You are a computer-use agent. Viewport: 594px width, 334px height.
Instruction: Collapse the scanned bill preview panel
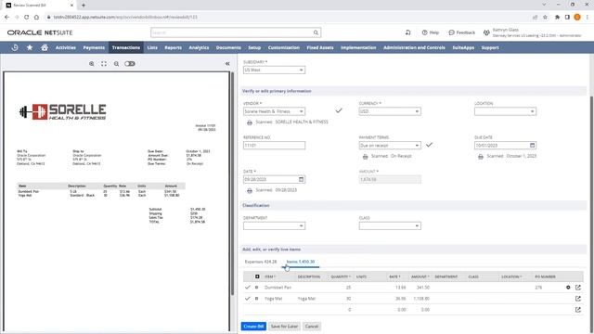pos(227,64)
